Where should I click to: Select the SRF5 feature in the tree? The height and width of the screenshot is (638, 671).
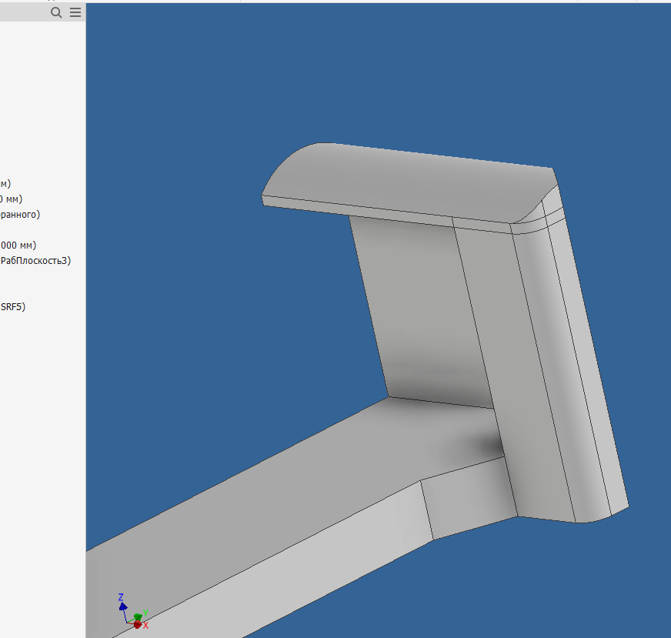[13, 306]
